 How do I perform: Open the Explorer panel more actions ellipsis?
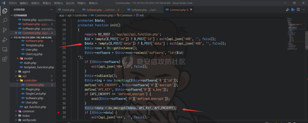[x=51, y=9]
